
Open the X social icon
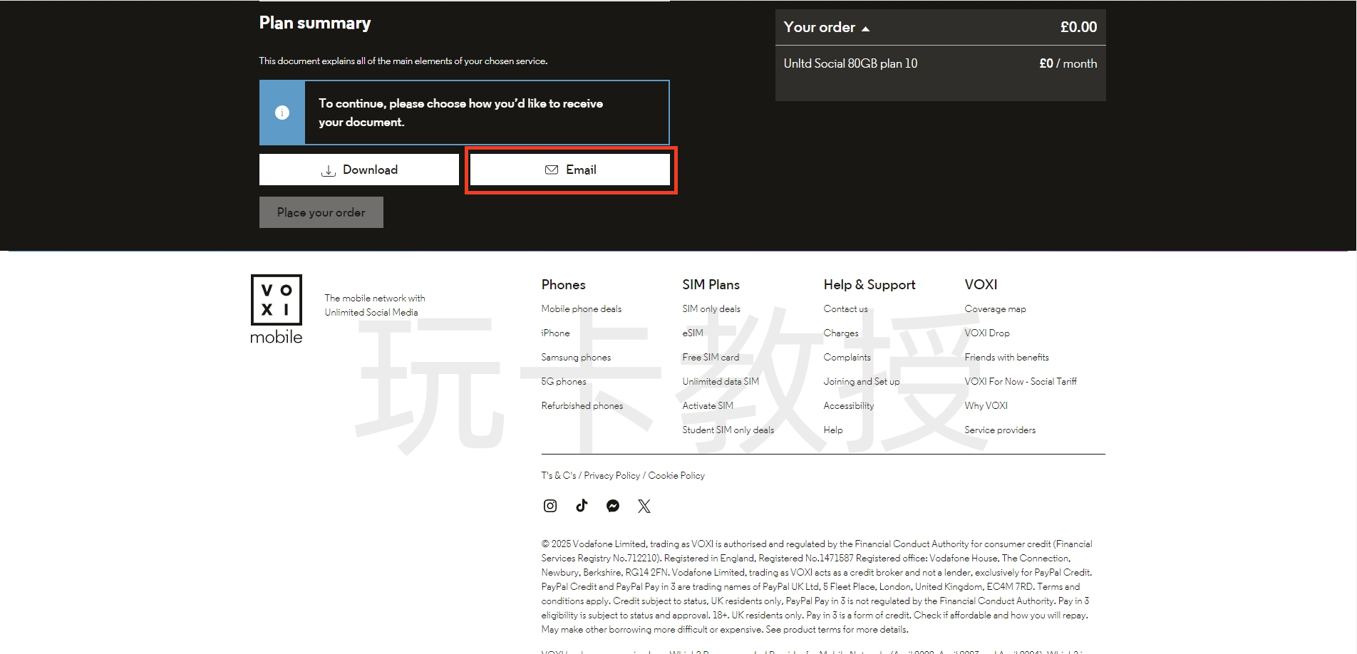click(x=644, y=506)
